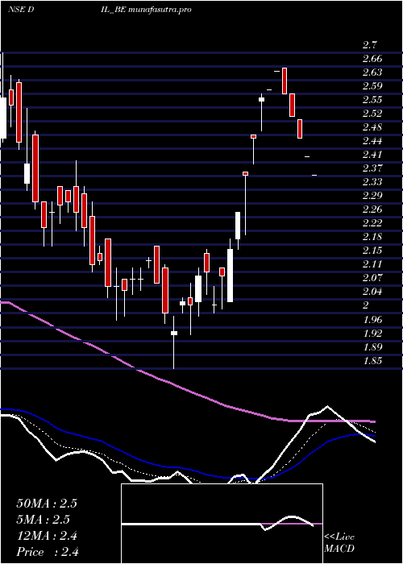Screen dimensions: 403x564
Task: Select the 1.96 price axis label
Action: 372,319
